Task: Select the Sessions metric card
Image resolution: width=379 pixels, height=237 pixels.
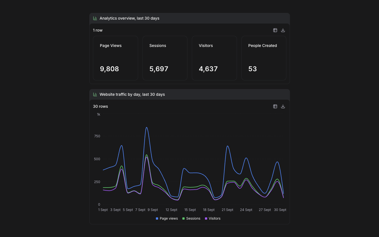Action: pyautogui.click(x=165, y=58)
